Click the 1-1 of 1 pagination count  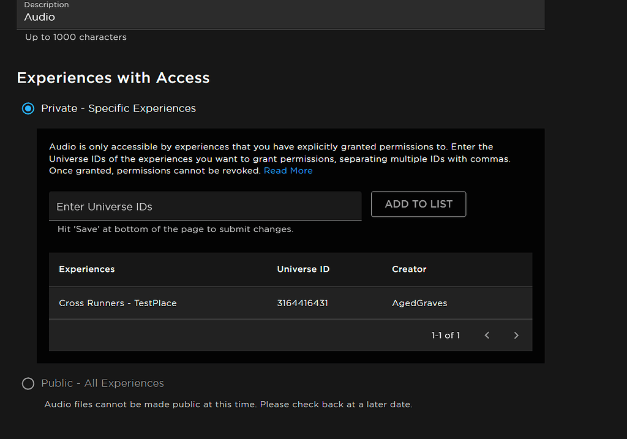coord(445,335)
